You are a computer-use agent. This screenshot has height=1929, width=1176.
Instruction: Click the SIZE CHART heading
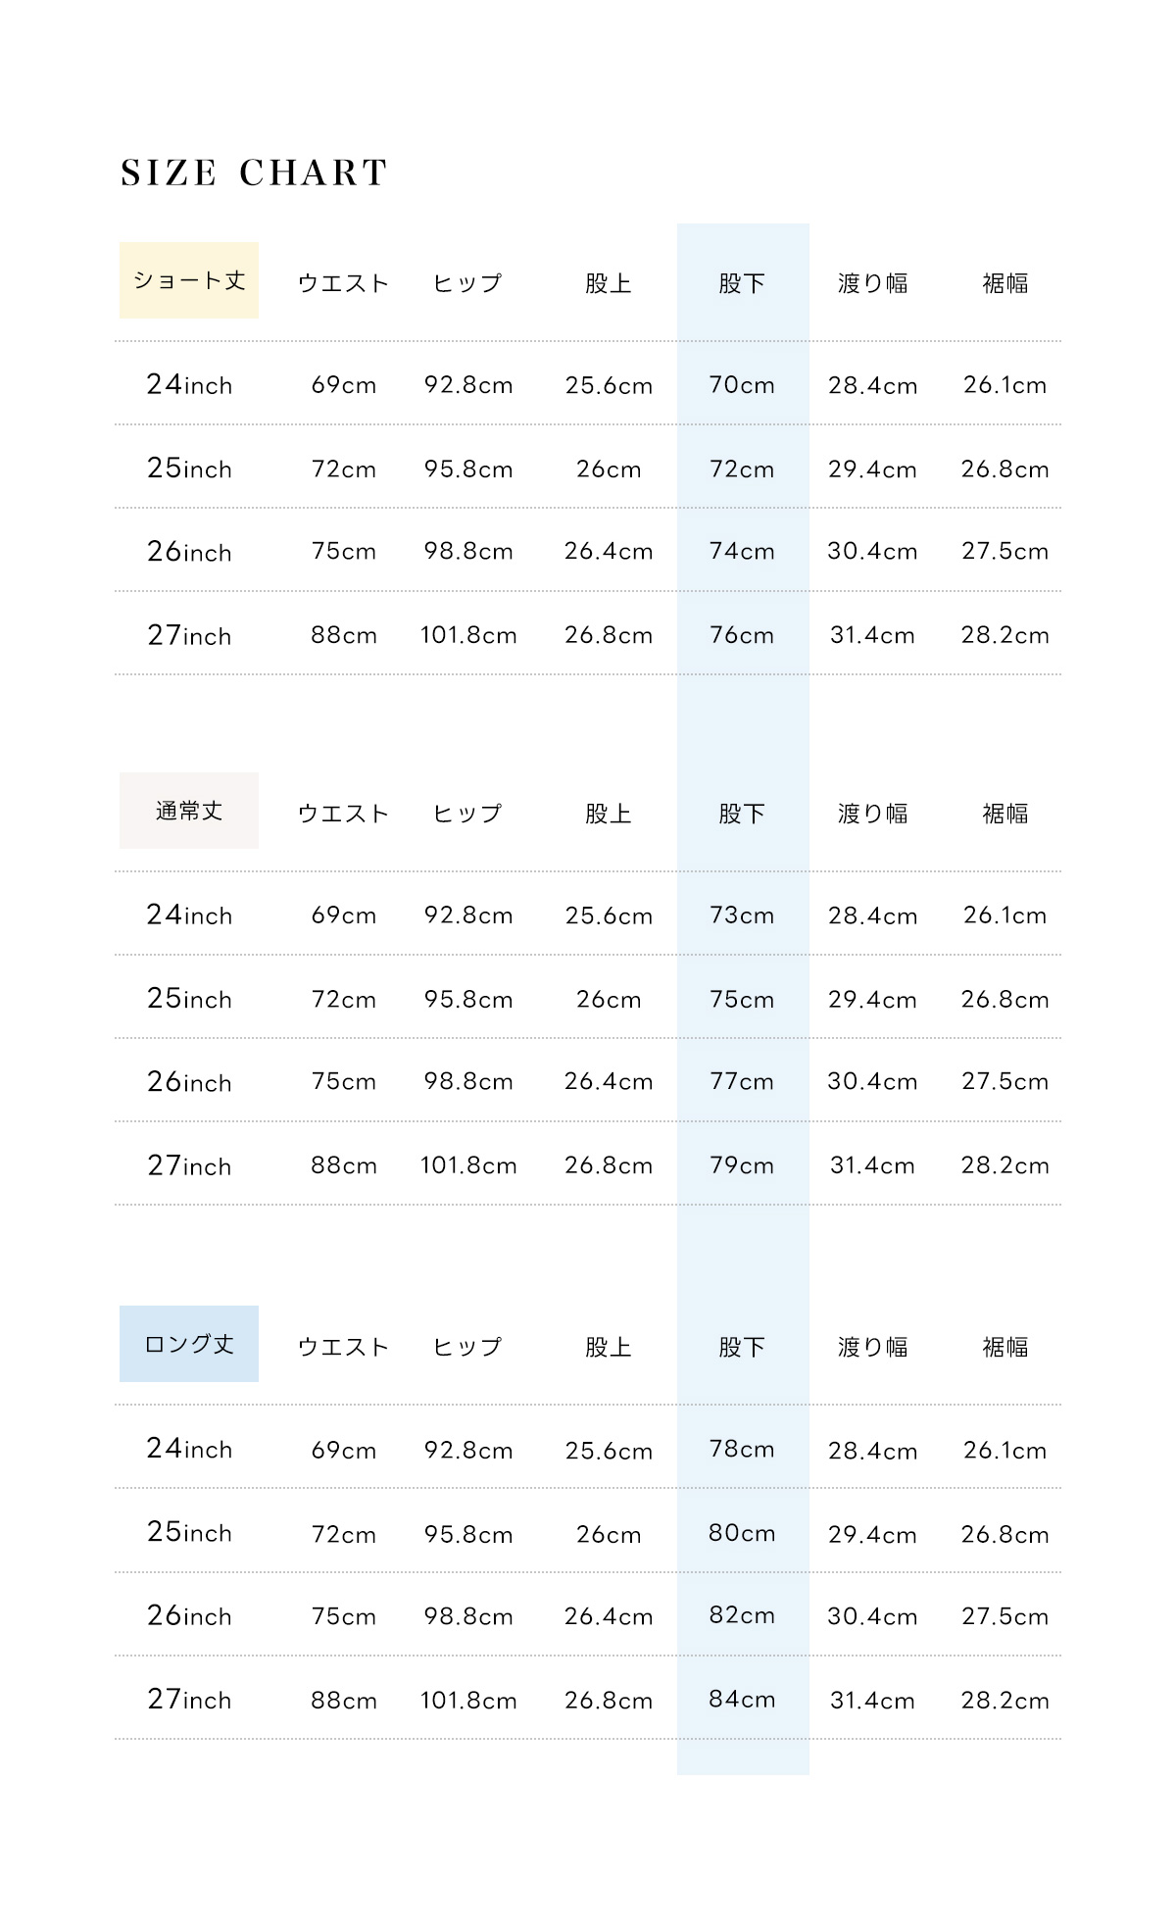(x=254, y=173)
